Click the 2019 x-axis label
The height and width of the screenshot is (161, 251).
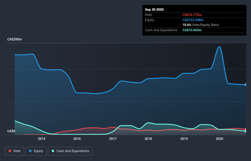click(184, 139)
